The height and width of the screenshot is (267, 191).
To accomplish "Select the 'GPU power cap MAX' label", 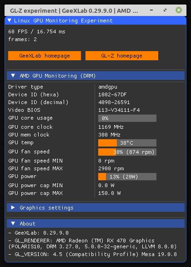I will [x=35, y=193].
